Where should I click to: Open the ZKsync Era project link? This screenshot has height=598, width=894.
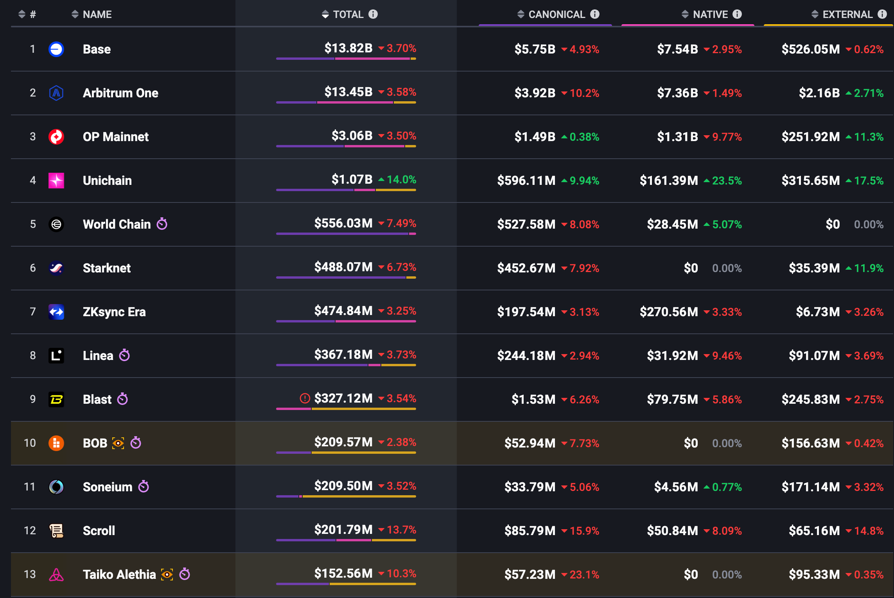point(114,312)
